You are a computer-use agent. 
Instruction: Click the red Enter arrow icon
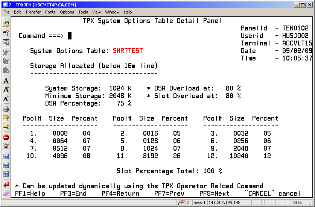6,185
